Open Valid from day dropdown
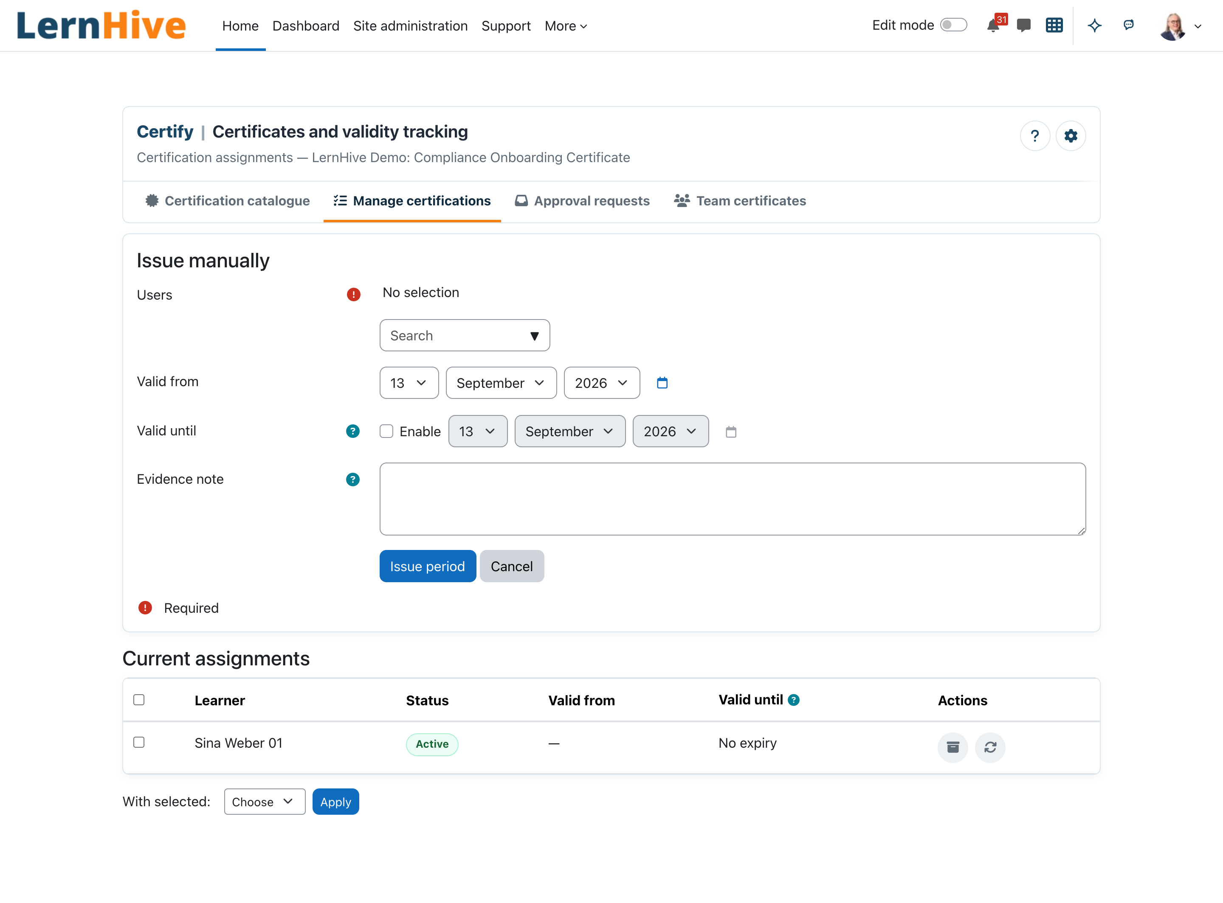Screen dimensions: 1223x903 point(409,383)
